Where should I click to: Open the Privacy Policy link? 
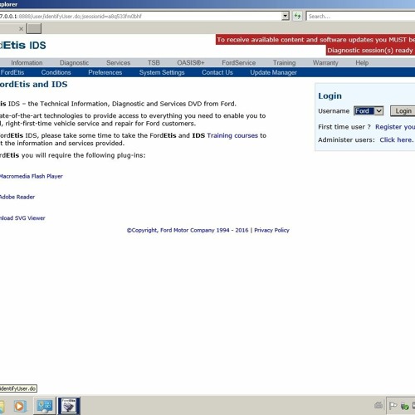pos(271,230)
